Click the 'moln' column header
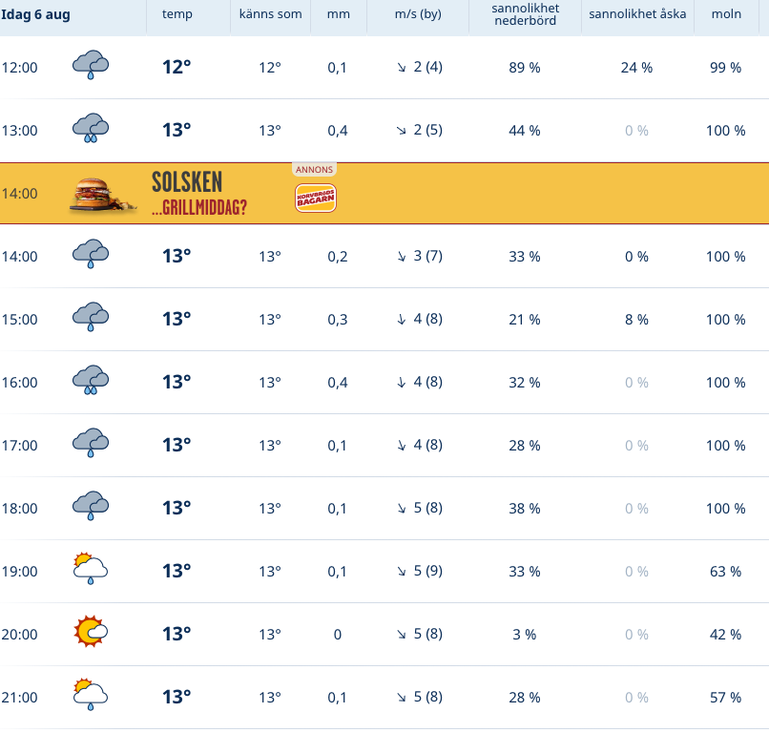This screenshot has height=733, width=769. [x=726, y=13]
